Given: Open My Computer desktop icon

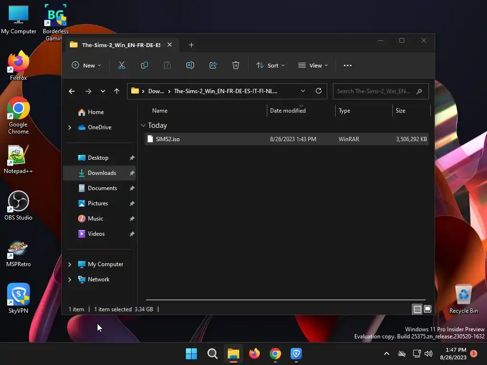Looking at the screenshot, I should pyautogui.click(x=19, y=19).
